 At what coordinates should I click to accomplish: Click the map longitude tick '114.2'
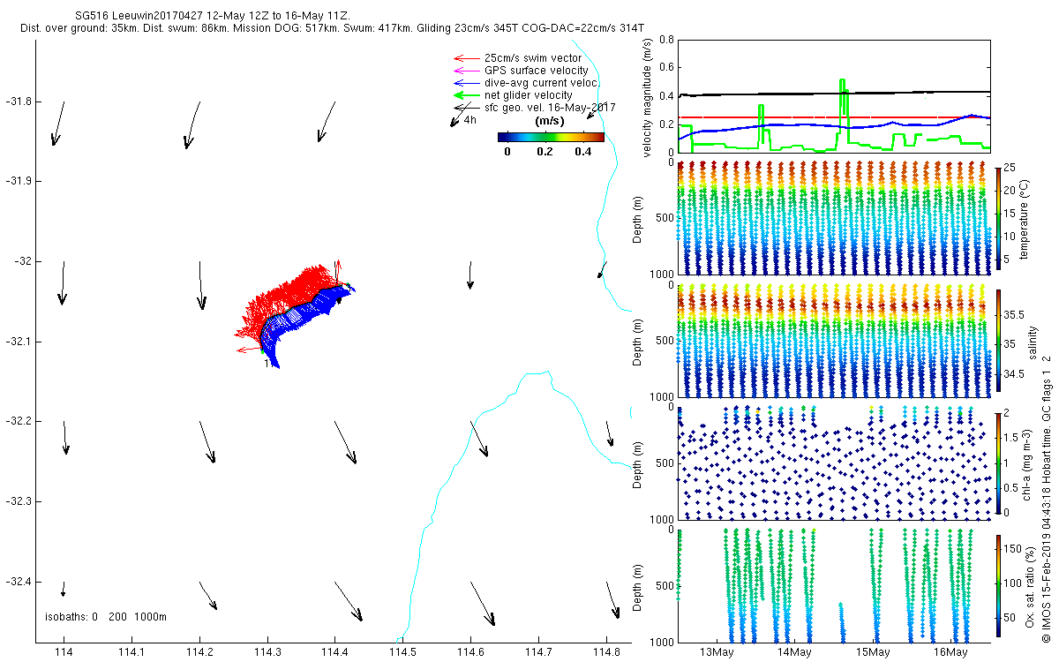[199, 651]
